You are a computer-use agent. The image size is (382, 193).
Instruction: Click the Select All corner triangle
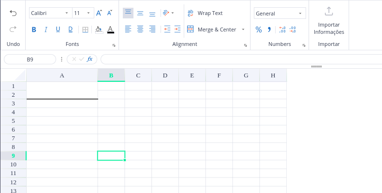click(x=20, y=75)
